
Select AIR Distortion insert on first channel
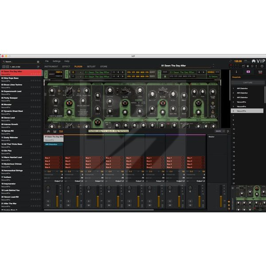click(x=54, y=145)
